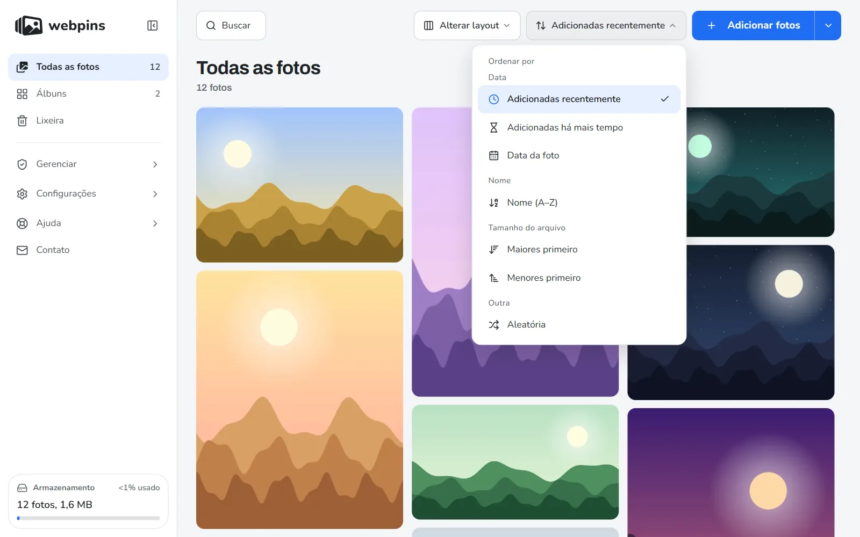Viewport: 860px width, 537px height.
Task: Click the shuffle icon for Aleatória
Action: point(493,325)
